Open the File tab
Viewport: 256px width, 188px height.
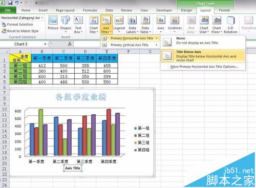(8, 10)
